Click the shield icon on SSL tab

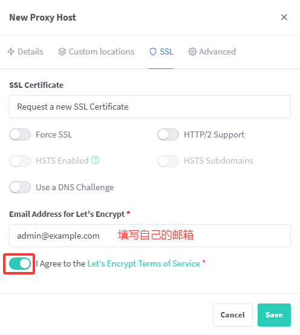coord(153,51)
